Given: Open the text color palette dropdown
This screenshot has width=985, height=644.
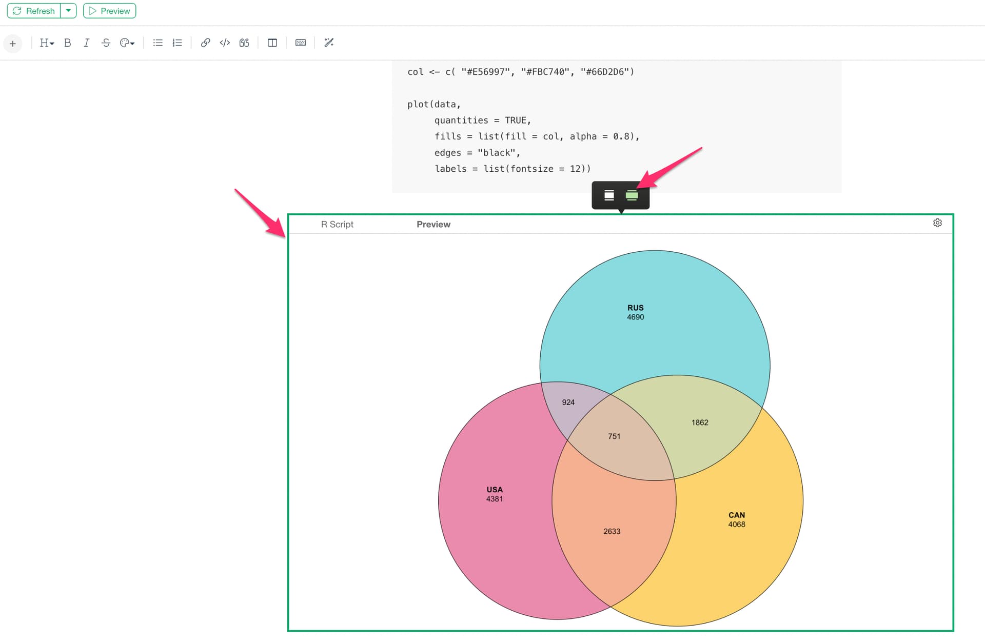Looking at the screenshot, I should pyautogui.click(x=127, y=43).
